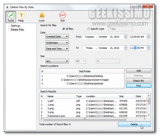Click the Disk/Folder column header
Screen dimensions: 160x136
pos(85,71)
